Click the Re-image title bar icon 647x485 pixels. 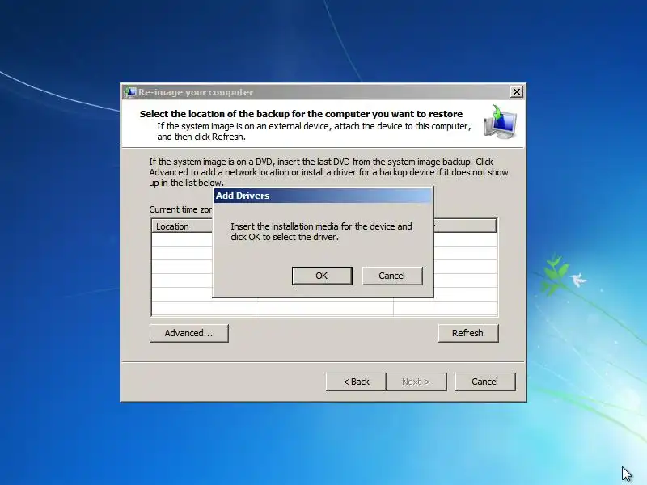130,92
